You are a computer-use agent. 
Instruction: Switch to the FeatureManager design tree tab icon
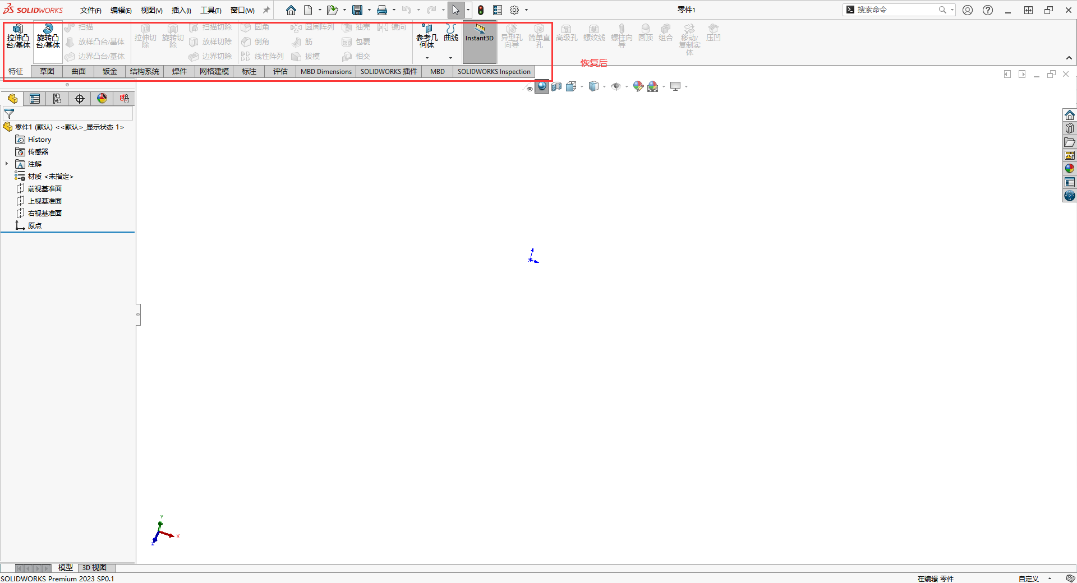coord(12,99)
